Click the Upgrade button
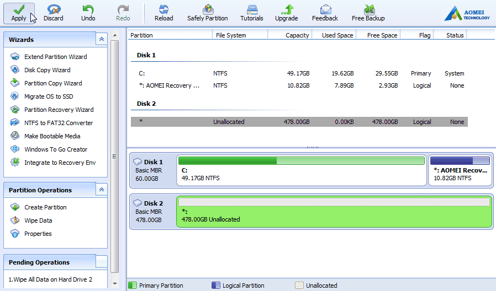The width and height of the screenshot is (496, 291). tap(287, 13)
